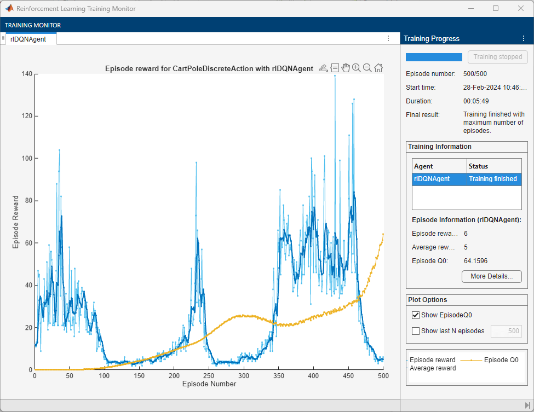Screen dimensions: 534x412
Task: Open rlDQNAgent document tab options menu
Action: [x=388, y=39]
